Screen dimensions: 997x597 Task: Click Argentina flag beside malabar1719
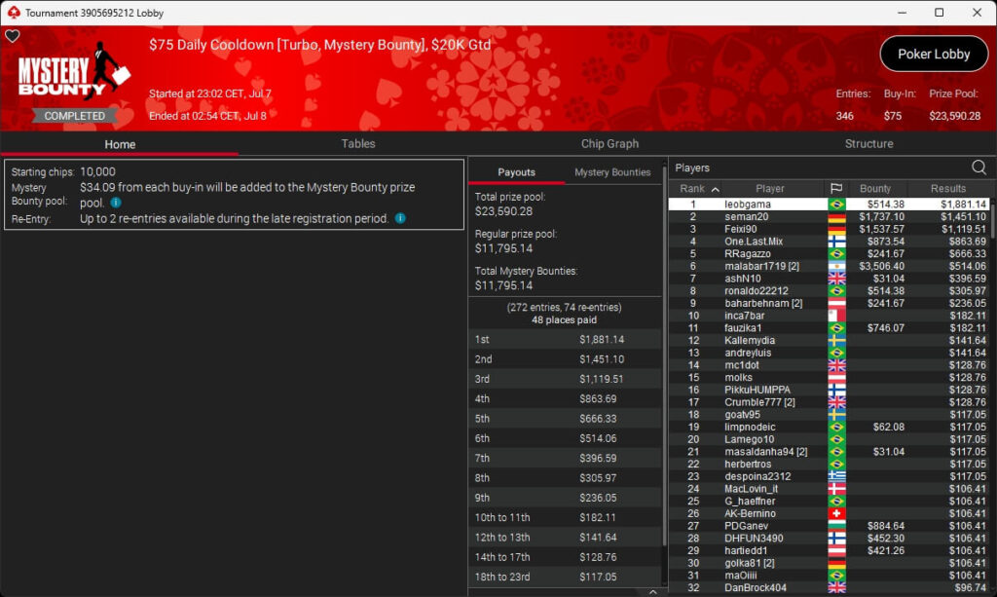pos(835,266)
